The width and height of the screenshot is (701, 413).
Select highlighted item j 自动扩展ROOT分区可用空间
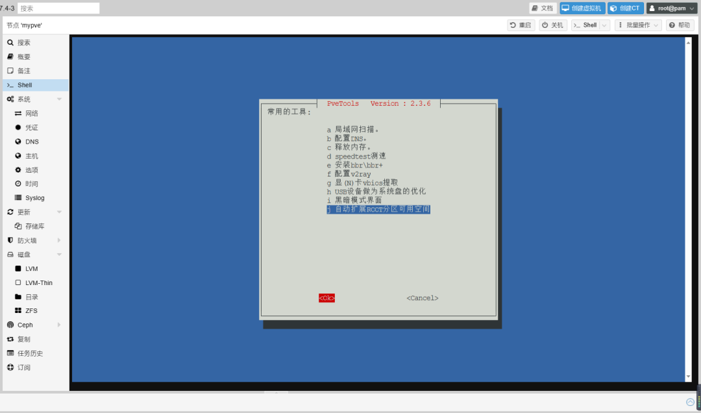(378, 209)
